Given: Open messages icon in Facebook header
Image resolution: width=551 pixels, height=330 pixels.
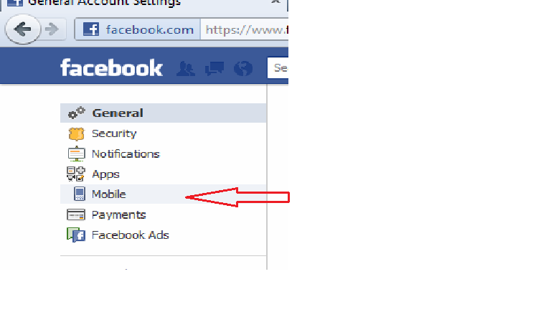Looking at the screenshot, I should tap(215, 69).
